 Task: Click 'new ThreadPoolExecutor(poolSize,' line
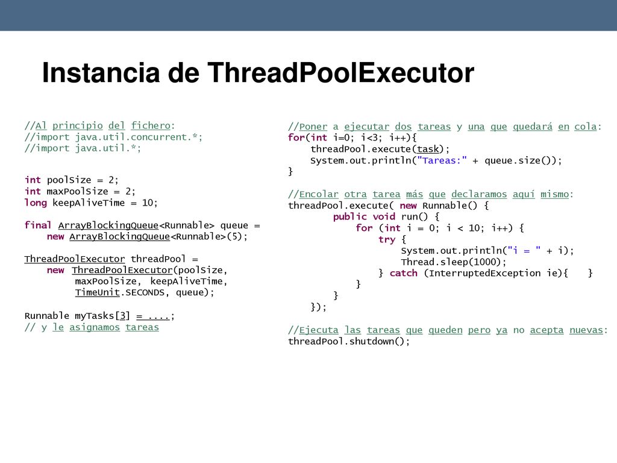click(137, 270)
